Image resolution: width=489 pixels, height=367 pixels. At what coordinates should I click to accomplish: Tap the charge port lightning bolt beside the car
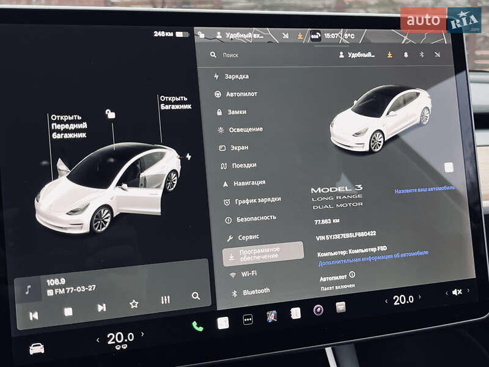pyautogui.click(x=189, y=157)
